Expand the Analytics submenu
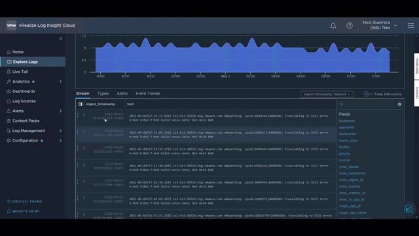Viewport: 419px width, 236px height. click(x=60, y=81)
